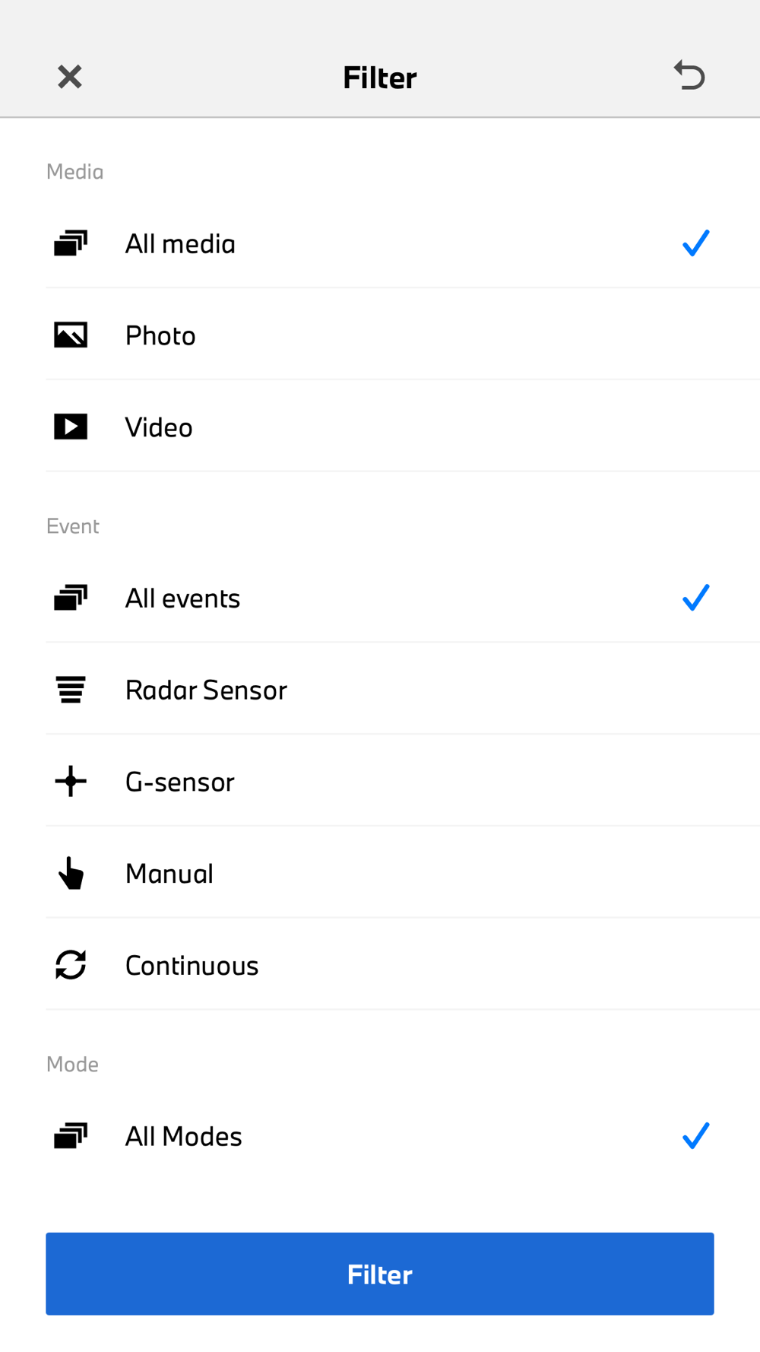Tap the circular arrows icon for Continuous
Image resolution: width=760 pixels, height=1352 pixels.
(x=71, y=965)
